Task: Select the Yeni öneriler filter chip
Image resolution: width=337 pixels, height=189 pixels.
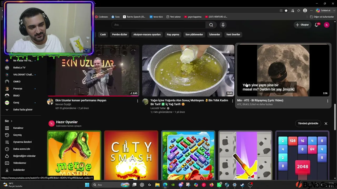Action: pyautogui.click(x=233, y=34)
